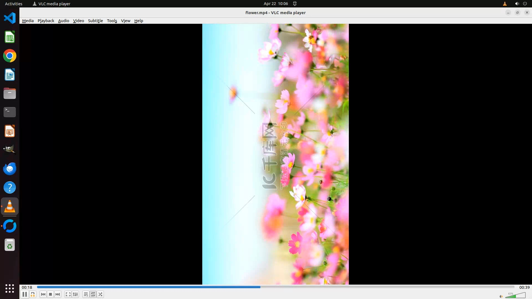Pause the video playback
Screen dimensions: 532x299
pos(24,294)
